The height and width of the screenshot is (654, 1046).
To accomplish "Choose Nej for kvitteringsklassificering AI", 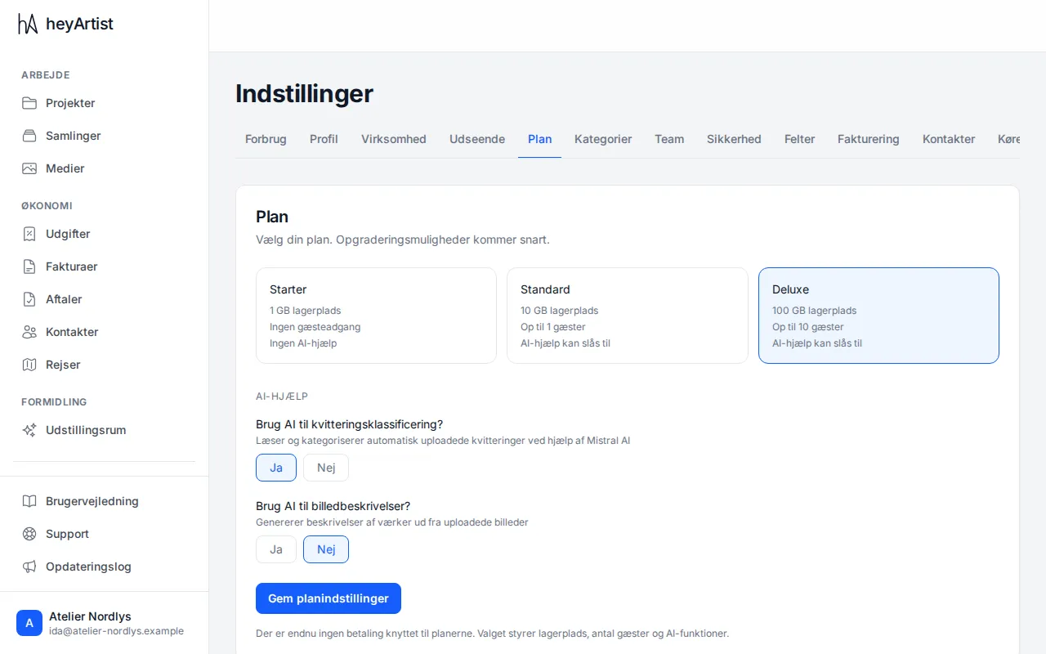I will point(326,468).
